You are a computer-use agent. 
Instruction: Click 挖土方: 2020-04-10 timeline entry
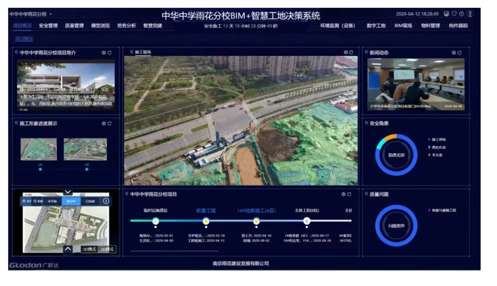(256, 236)
